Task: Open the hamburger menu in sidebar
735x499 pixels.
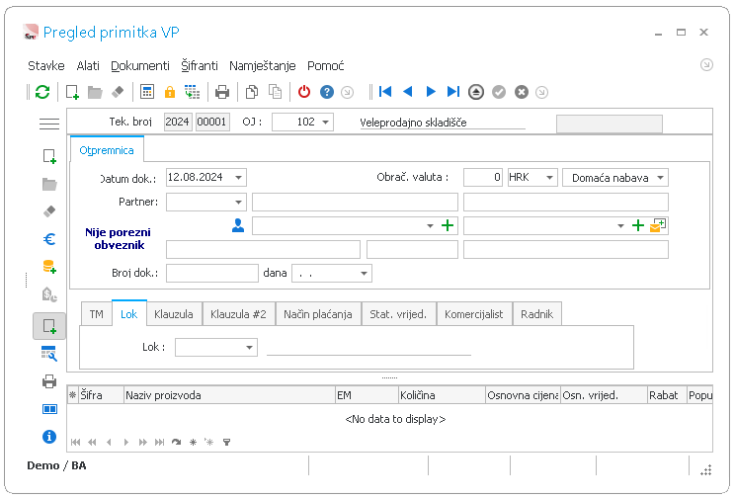Action: click(49, 124)
